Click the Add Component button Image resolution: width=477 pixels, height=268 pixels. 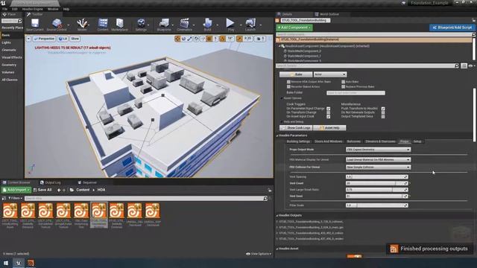pos(294,28)
